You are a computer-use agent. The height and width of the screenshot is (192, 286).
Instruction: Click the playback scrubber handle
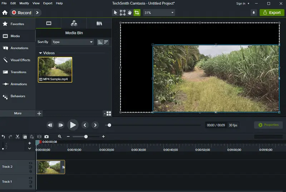pyautogui.click(x=109, y=125)
